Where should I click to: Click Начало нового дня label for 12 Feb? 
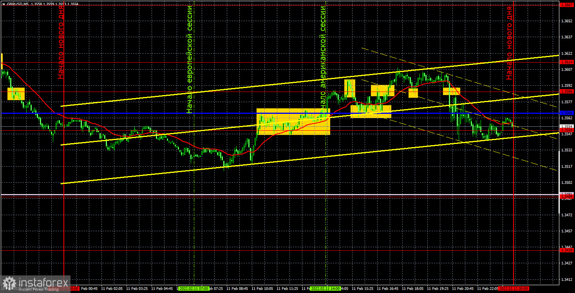click(x=509, y=42)
